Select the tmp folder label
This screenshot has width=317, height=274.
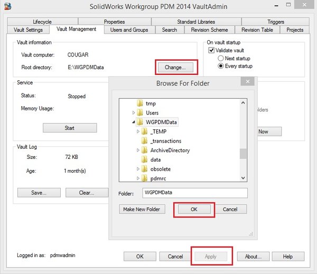pos(151,103)
